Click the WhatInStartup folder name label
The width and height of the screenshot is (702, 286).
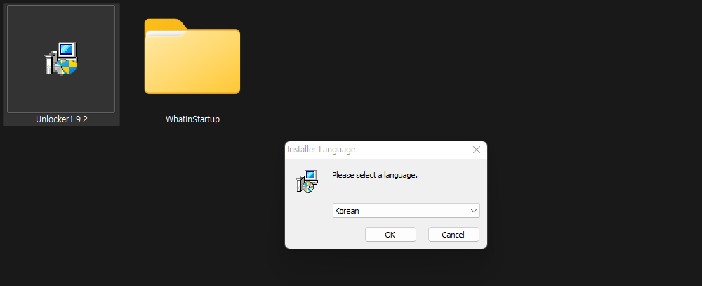tap(192, 119)
